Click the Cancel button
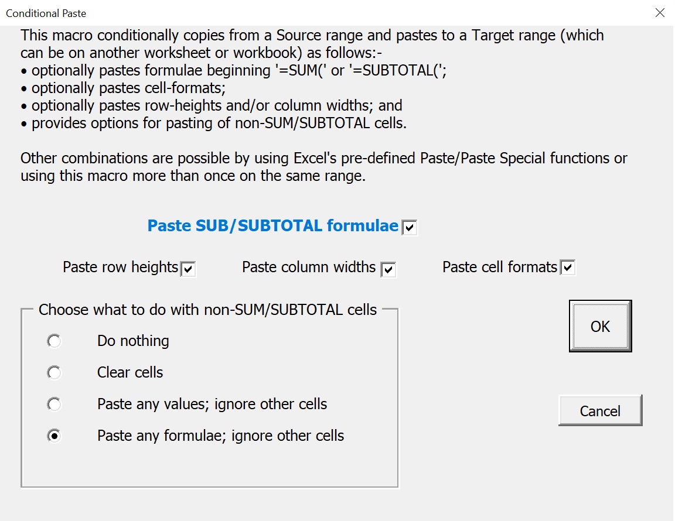Screen dimensions: 675x521 [601, 411]
